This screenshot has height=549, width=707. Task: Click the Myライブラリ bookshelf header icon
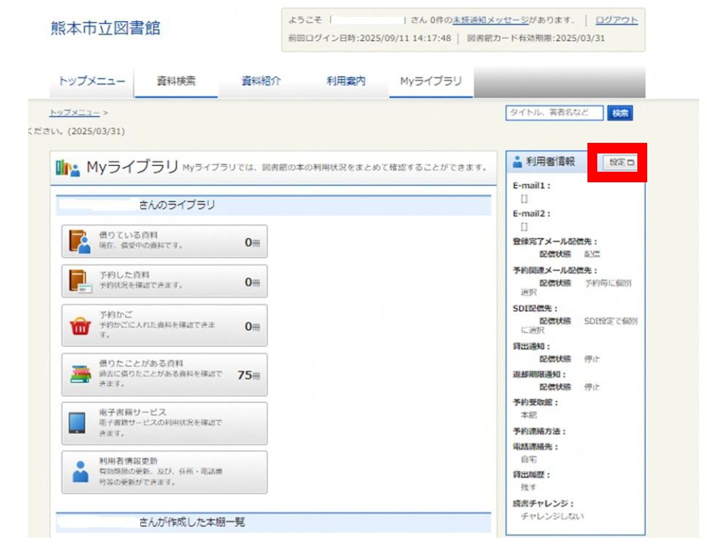coord(68,168)
